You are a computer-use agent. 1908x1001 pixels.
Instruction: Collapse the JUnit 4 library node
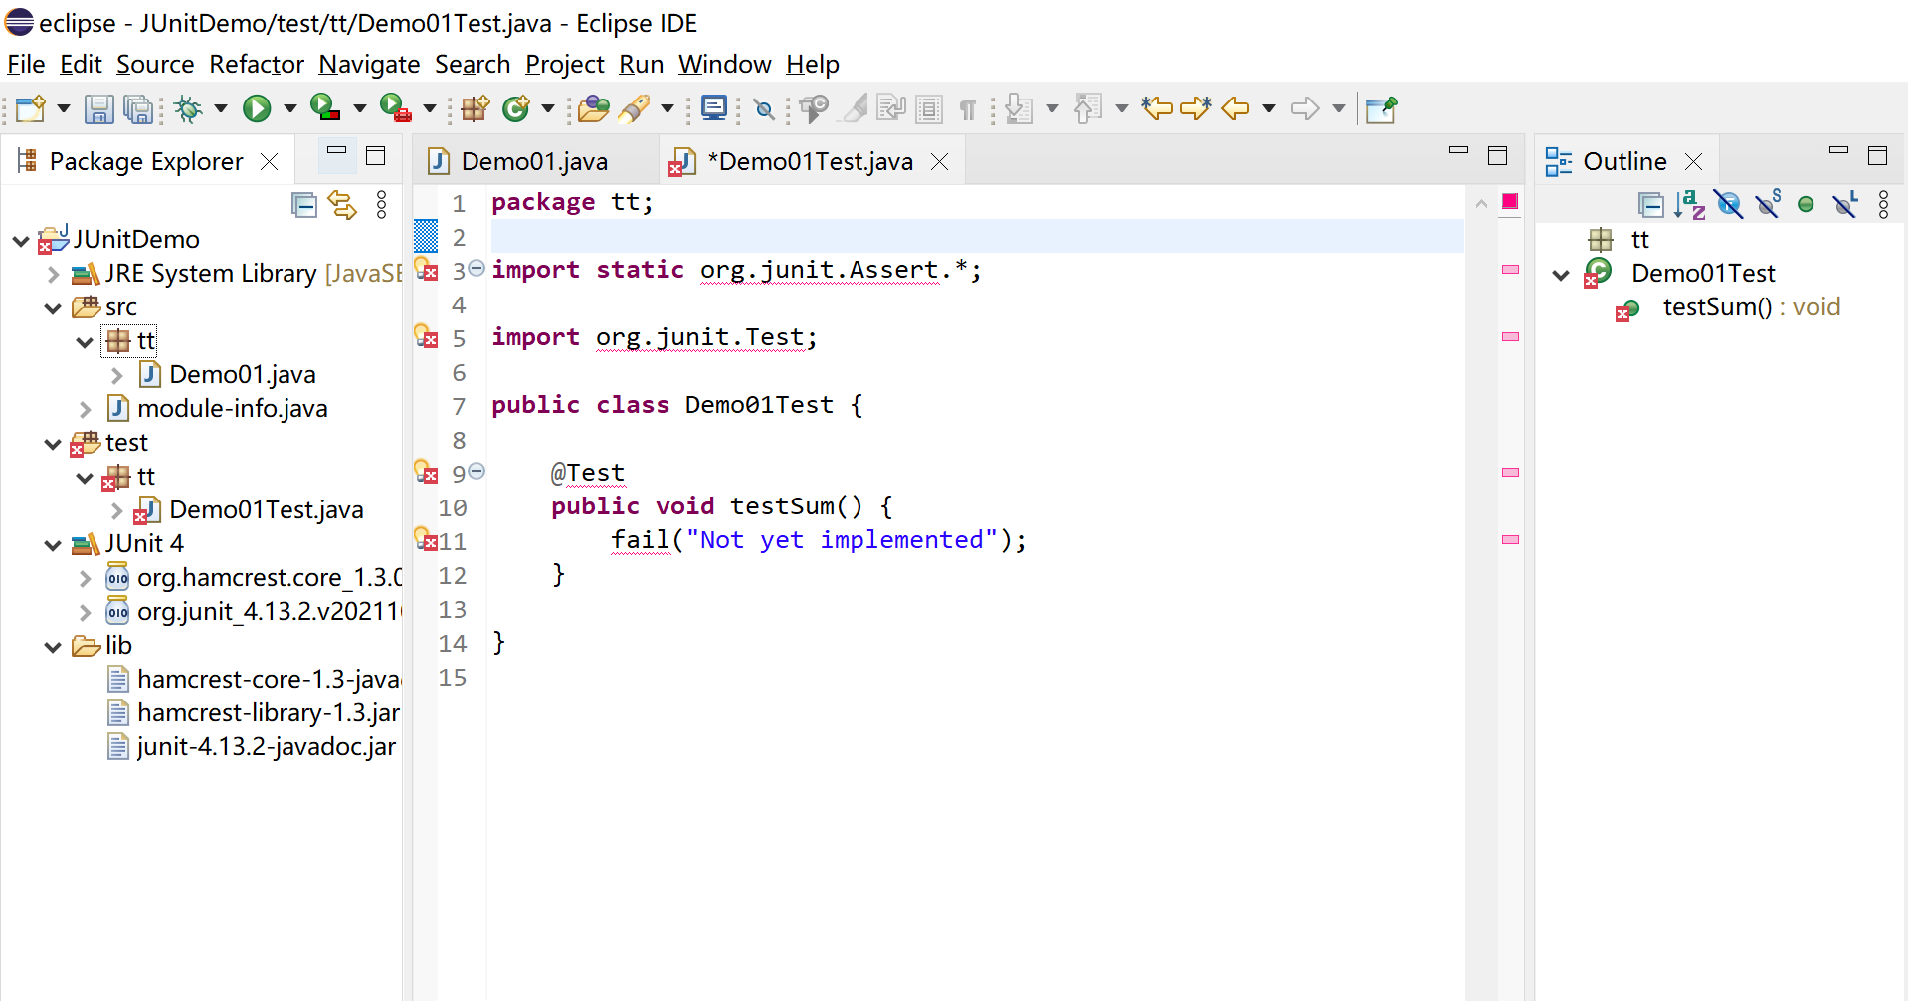(53, 545)
